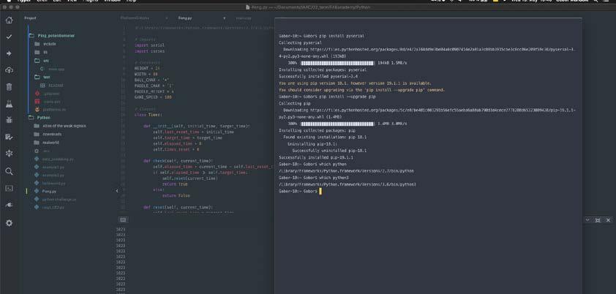Click the red git icon beside .gitignore
The height and width of the screenshot is (294, 616).
click(x=37, y=94)
